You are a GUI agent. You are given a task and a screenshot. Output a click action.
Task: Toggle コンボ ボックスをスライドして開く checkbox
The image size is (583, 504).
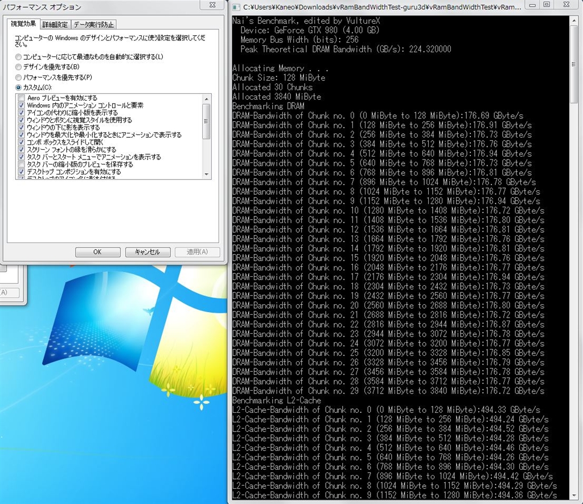click(x=21, y=142)
